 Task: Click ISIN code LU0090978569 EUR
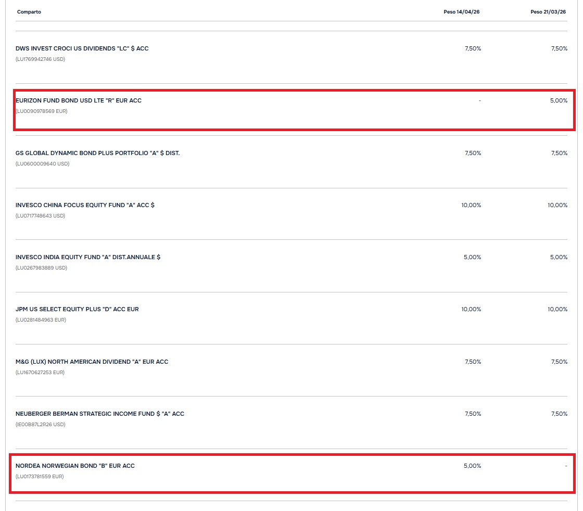[x=42, y=111]
